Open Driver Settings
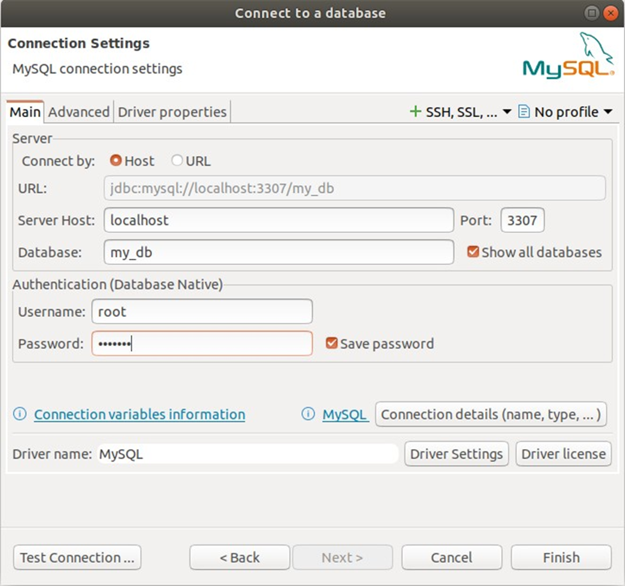 [457, 454]
